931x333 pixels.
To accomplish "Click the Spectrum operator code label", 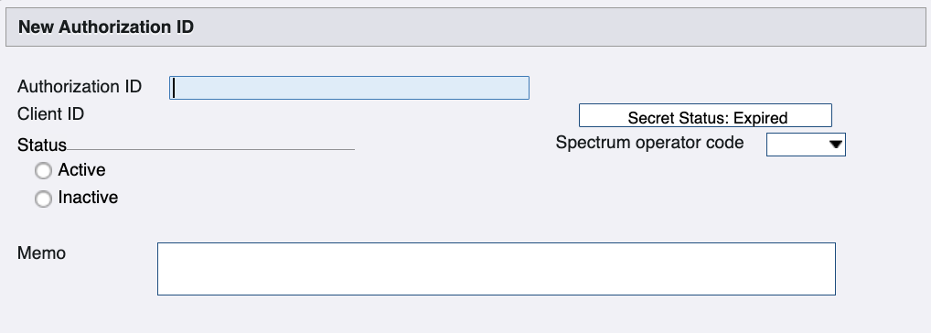I will pyautogui.click(x=649, y=143).
